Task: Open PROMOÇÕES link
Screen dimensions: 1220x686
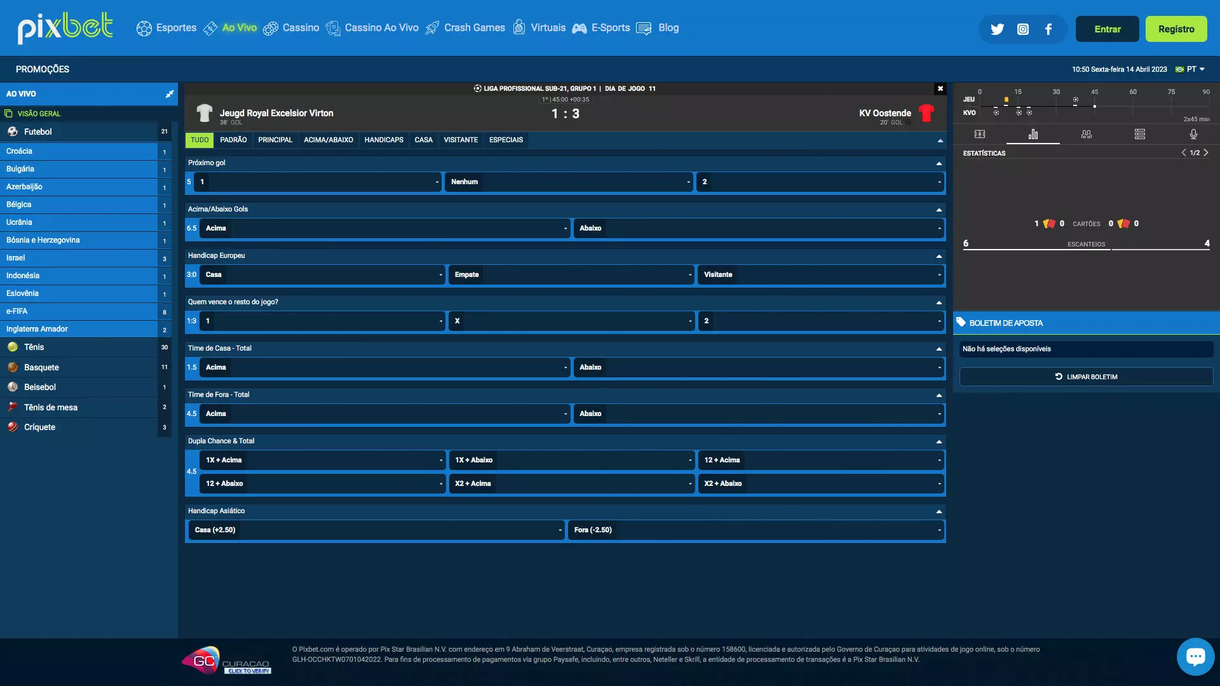Action: pyautogui.click(x=43, y=69)
